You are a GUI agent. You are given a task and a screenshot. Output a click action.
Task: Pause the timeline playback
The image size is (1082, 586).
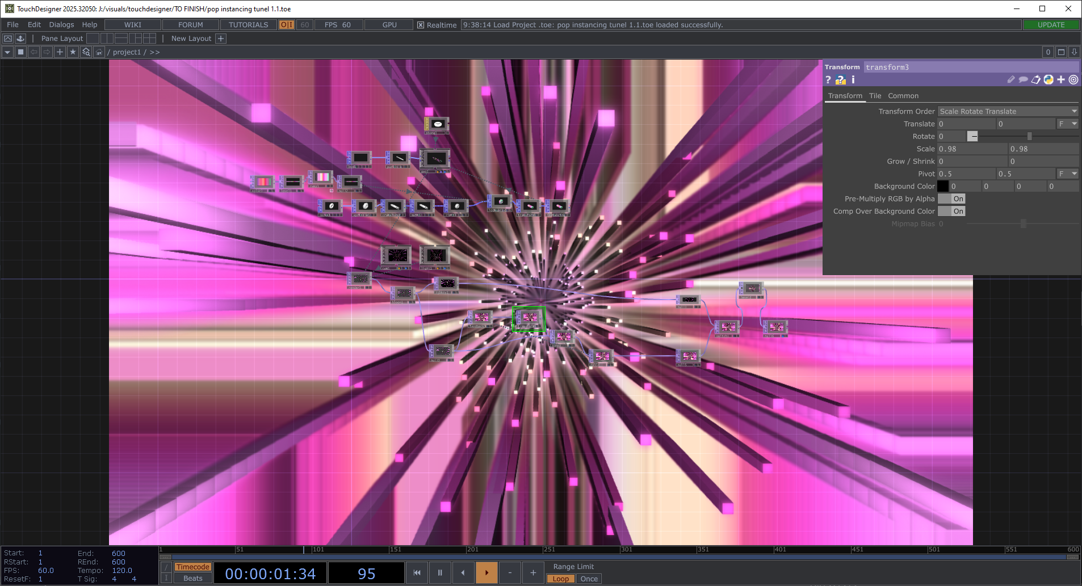click(440, 573)
